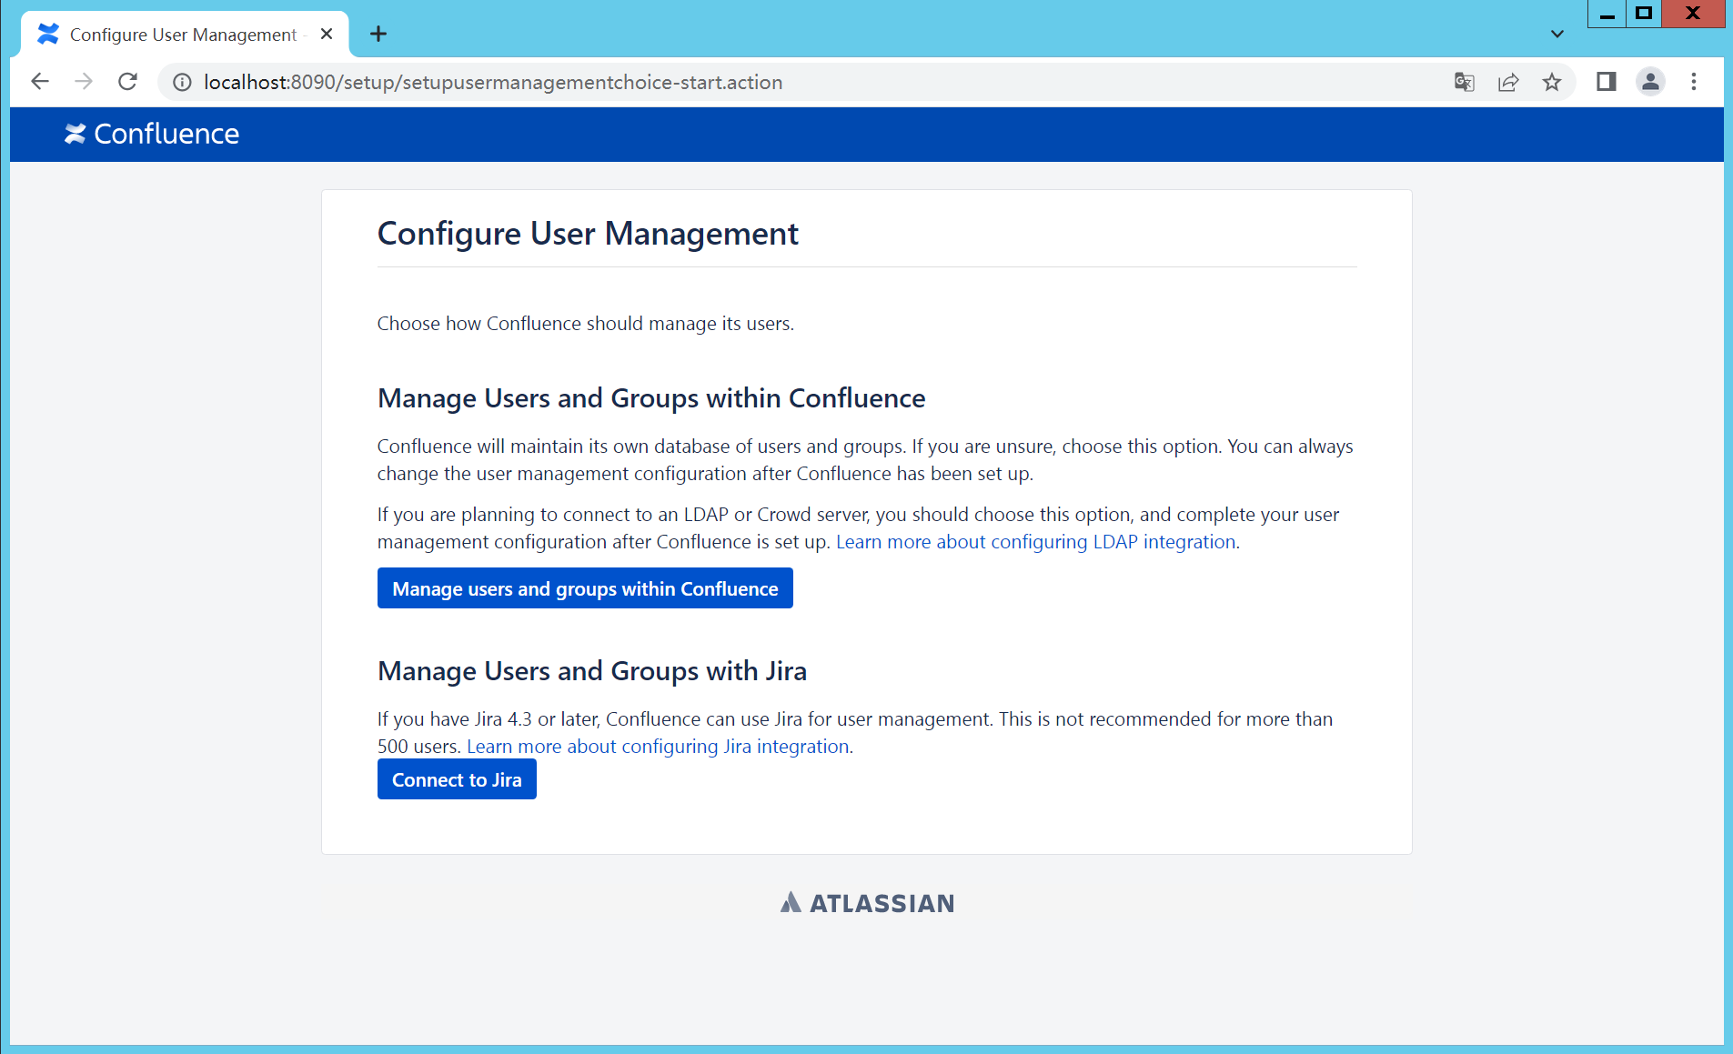
Task: Click the browser forward arrow
Action: pos(84,82)
